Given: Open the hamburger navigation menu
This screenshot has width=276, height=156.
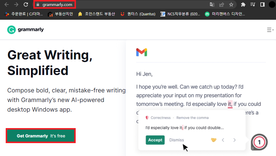Looking at the screenshot, I should [x=269, y=30].
